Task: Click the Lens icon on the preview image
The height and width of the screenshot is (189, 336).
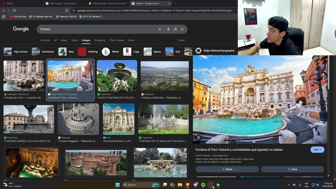Action: 199,138
